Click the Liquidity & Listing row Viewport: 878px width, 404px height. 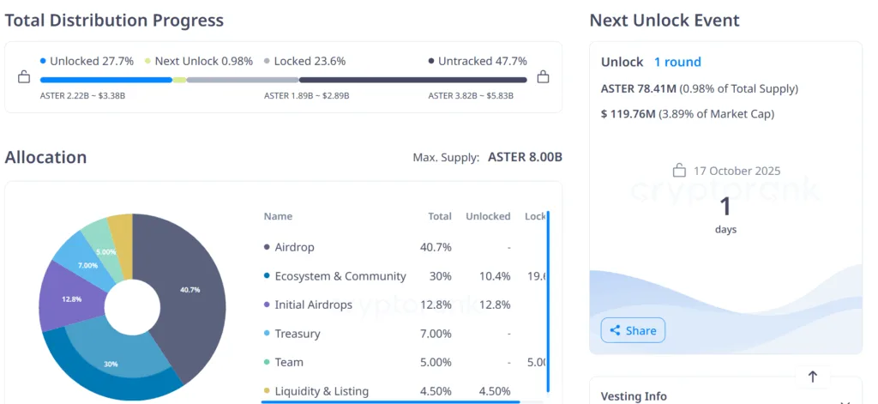point(403,391)
